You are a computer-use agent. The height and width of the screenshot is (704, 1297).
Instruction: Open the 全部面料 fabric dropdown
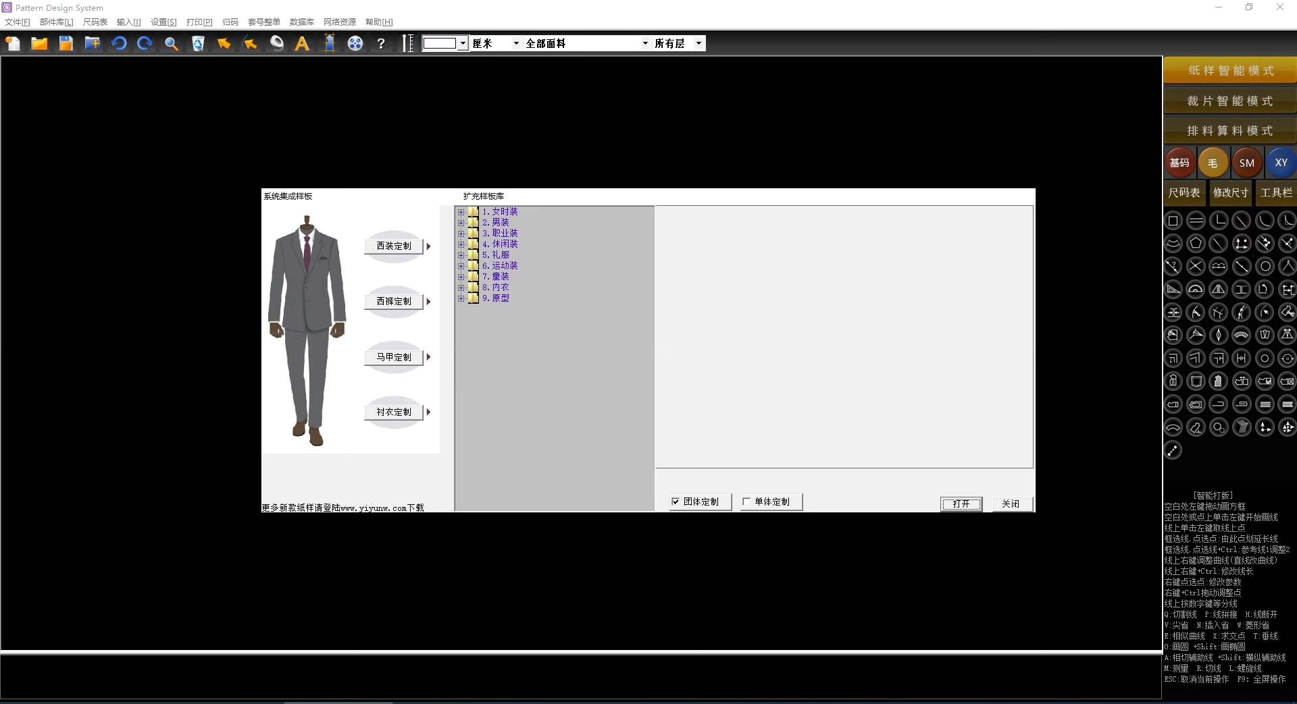pyautogui.click(x=645, y=44)
